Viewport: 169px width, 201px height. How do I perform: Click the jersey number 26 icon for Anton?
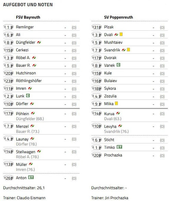coord(8,178)
